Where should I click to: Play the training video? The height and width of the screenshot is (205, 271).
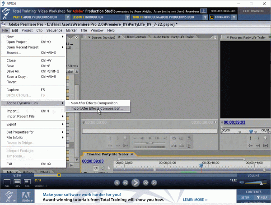[135, 183]
